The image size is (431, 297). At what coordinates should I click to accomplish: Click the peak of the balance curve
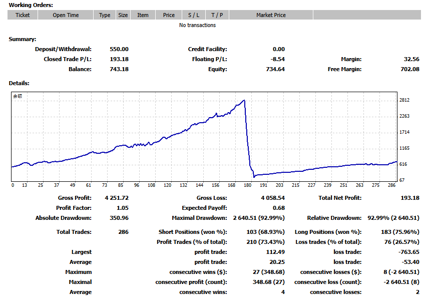point(244,100)
